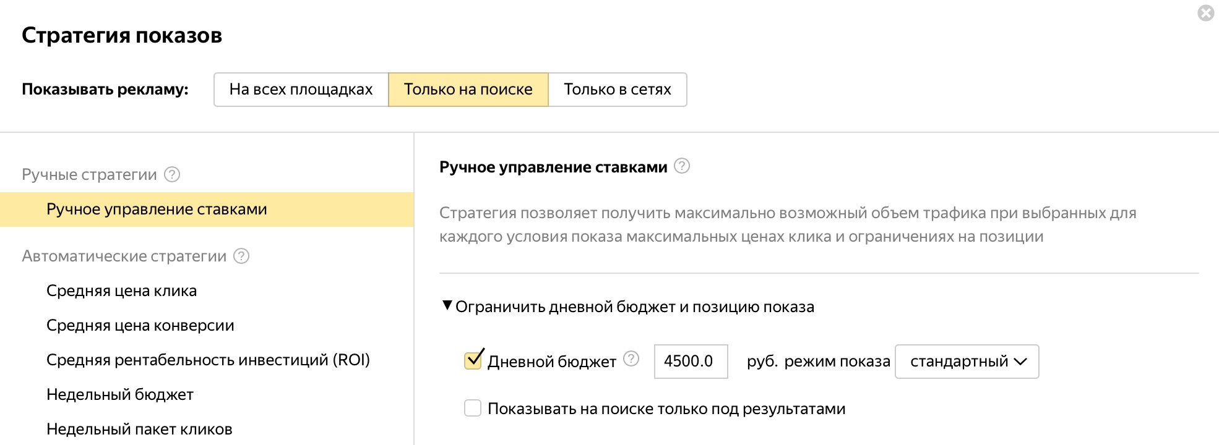Click help icon next to Ручные стратегии
1219x445 pixels.
pyautogui.click(x=172, y=175)
